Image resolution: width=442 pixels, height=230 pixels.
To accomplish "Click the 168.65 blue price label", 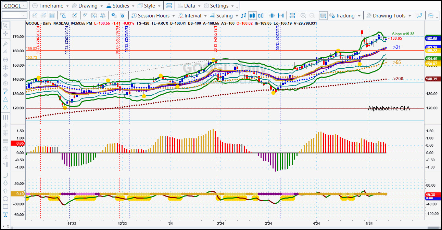I will pos(432,39).
